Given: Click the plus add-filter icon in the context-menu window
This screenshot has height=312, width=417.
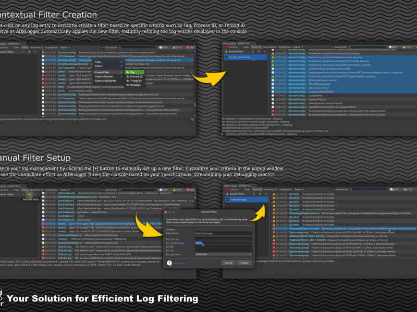Looking at the screenshot, I should point(29,52).
